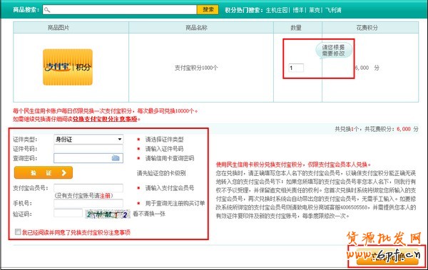Click the captcha image to refresh
The width and height of the screenshot is (428, 270).
[x=108, y=214]
